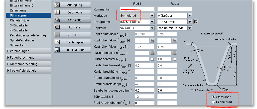This screenshot has width=257, height=109.
Task: Enable Fußhöhenfaktor h*fP0 checkbox for Rad 1
Action: [x=152, y=59]
